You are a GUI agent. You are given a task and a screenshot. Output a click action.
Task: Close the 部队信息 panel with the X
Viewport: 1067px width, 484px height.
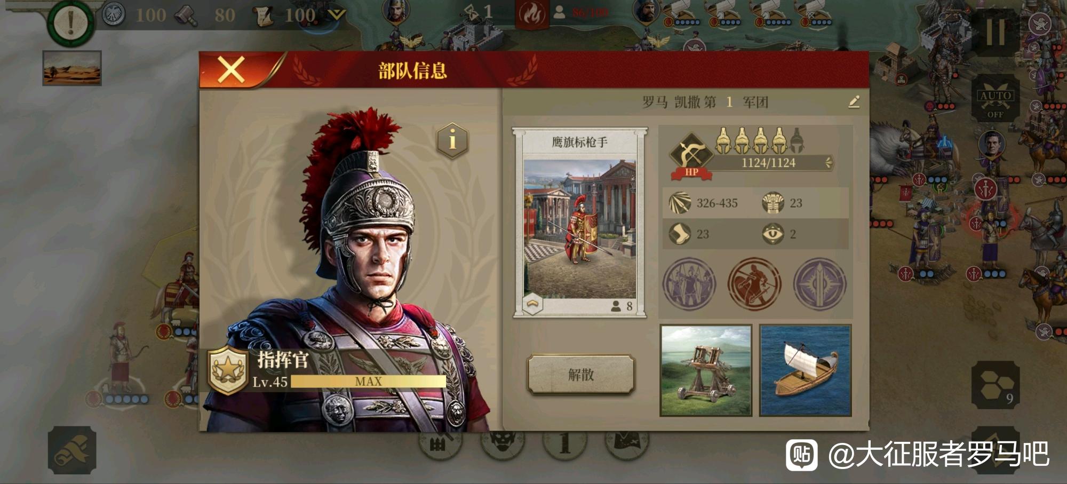coord(230,69)
